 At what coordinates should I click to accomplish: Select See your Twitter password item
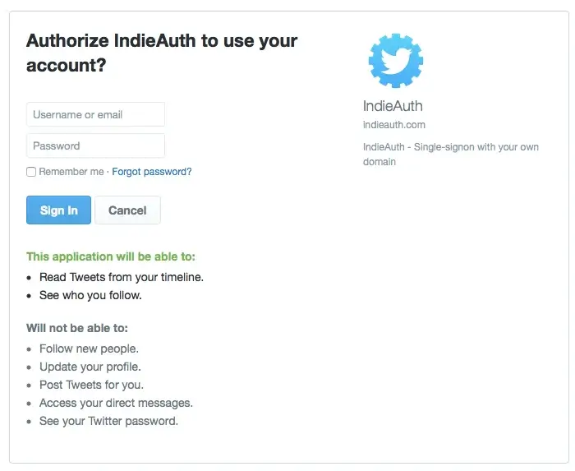pos(108,421)
